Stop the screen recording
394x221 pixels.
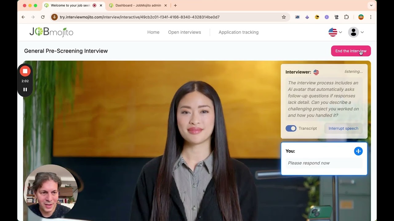[x=25, y=71]
